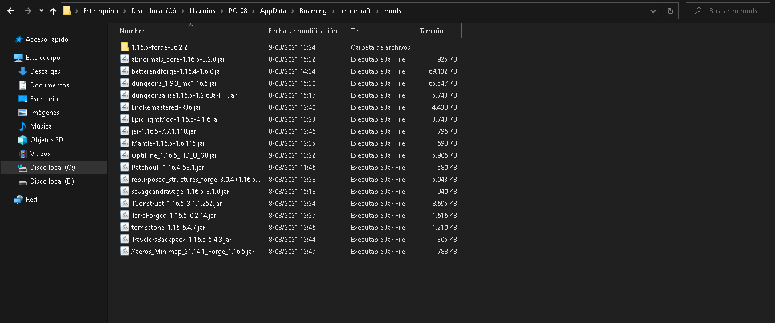This screenshot has height=323, width=775.
Task: Expand chevron after Roaming in breadcrumb
Action: pos(333,11)
